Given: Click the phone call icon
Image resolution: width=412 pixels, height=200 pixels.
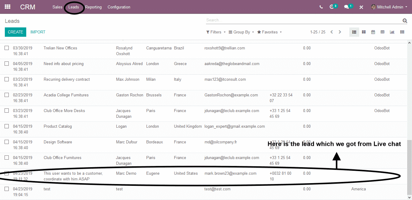Looking at the screenshot, I should 321,7.
